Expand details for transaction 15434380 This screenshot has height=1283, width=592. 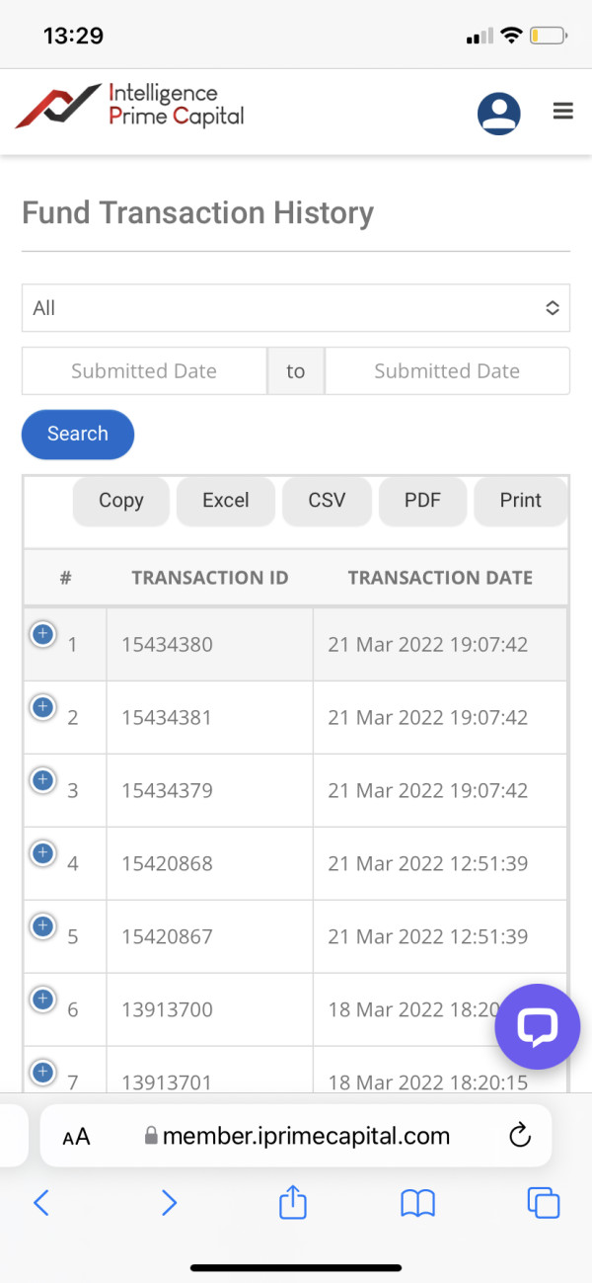click(42, 634)
